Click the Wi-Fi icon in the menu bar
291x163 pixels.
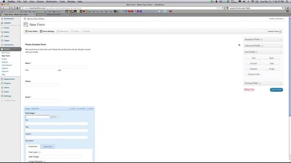pos(253,1)
